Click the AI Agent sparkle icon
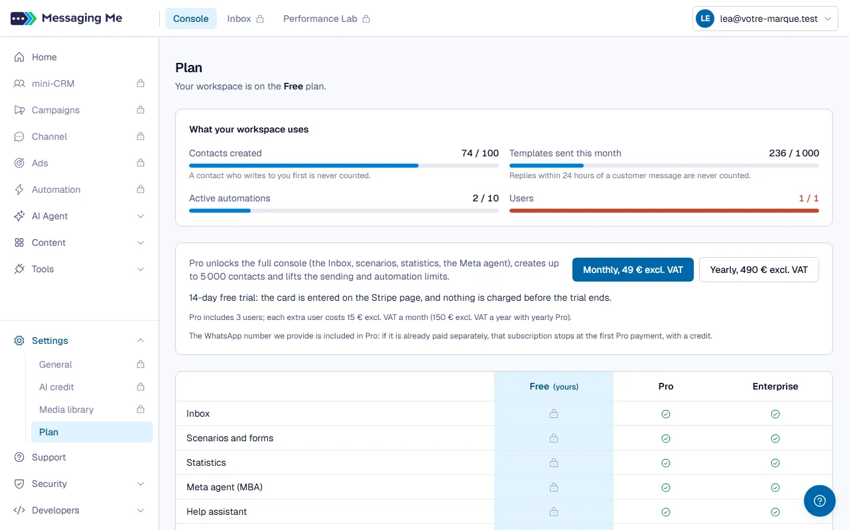The image size is (849, 530). coord(19,216)
